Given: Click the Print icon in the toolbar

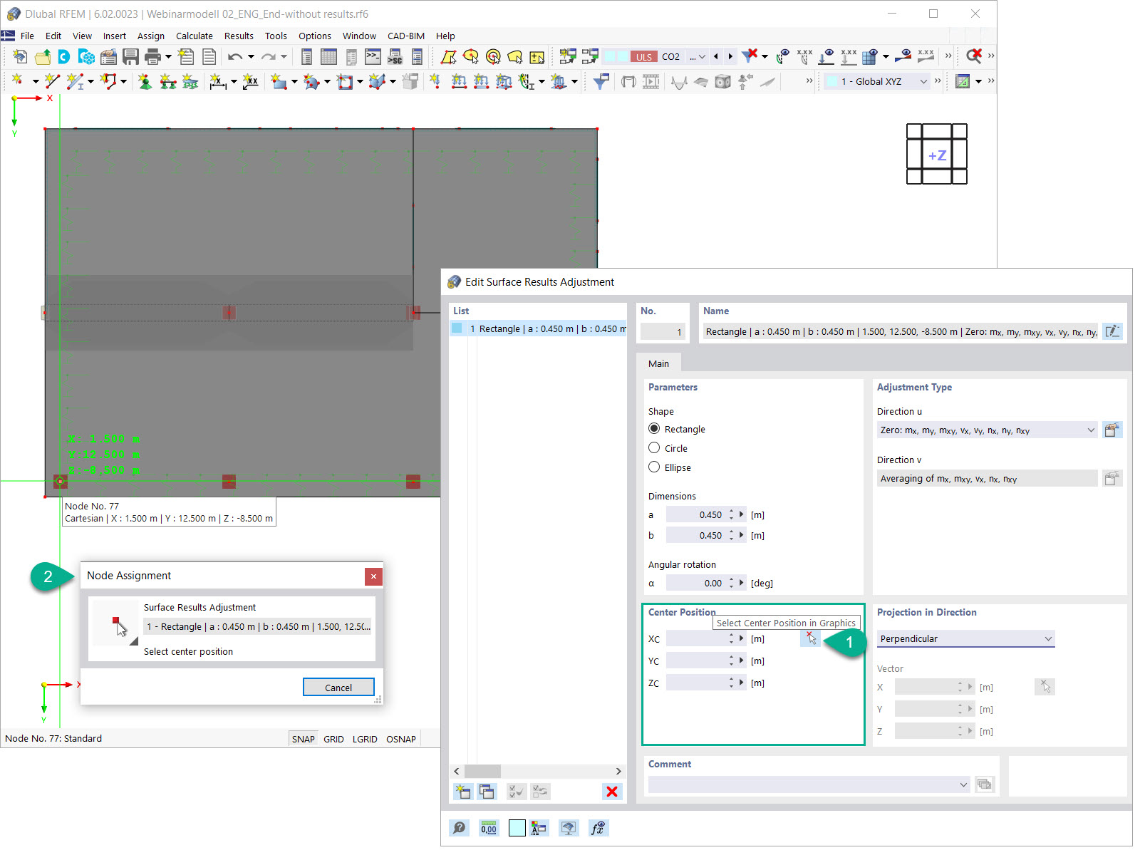Looking at the screenshot, I should point(152,56).
